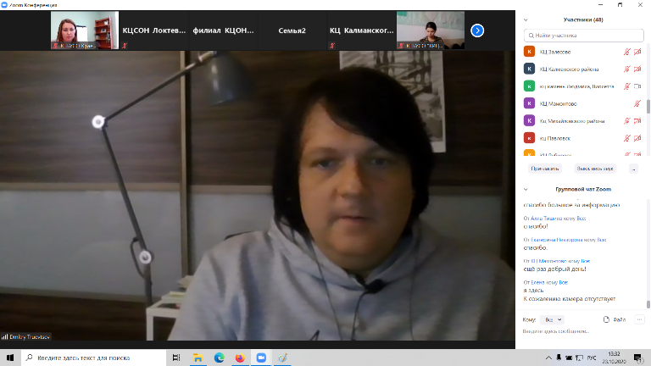
Task: Click the sender name Алла Тишина in the chat
Action: point(547,219)
